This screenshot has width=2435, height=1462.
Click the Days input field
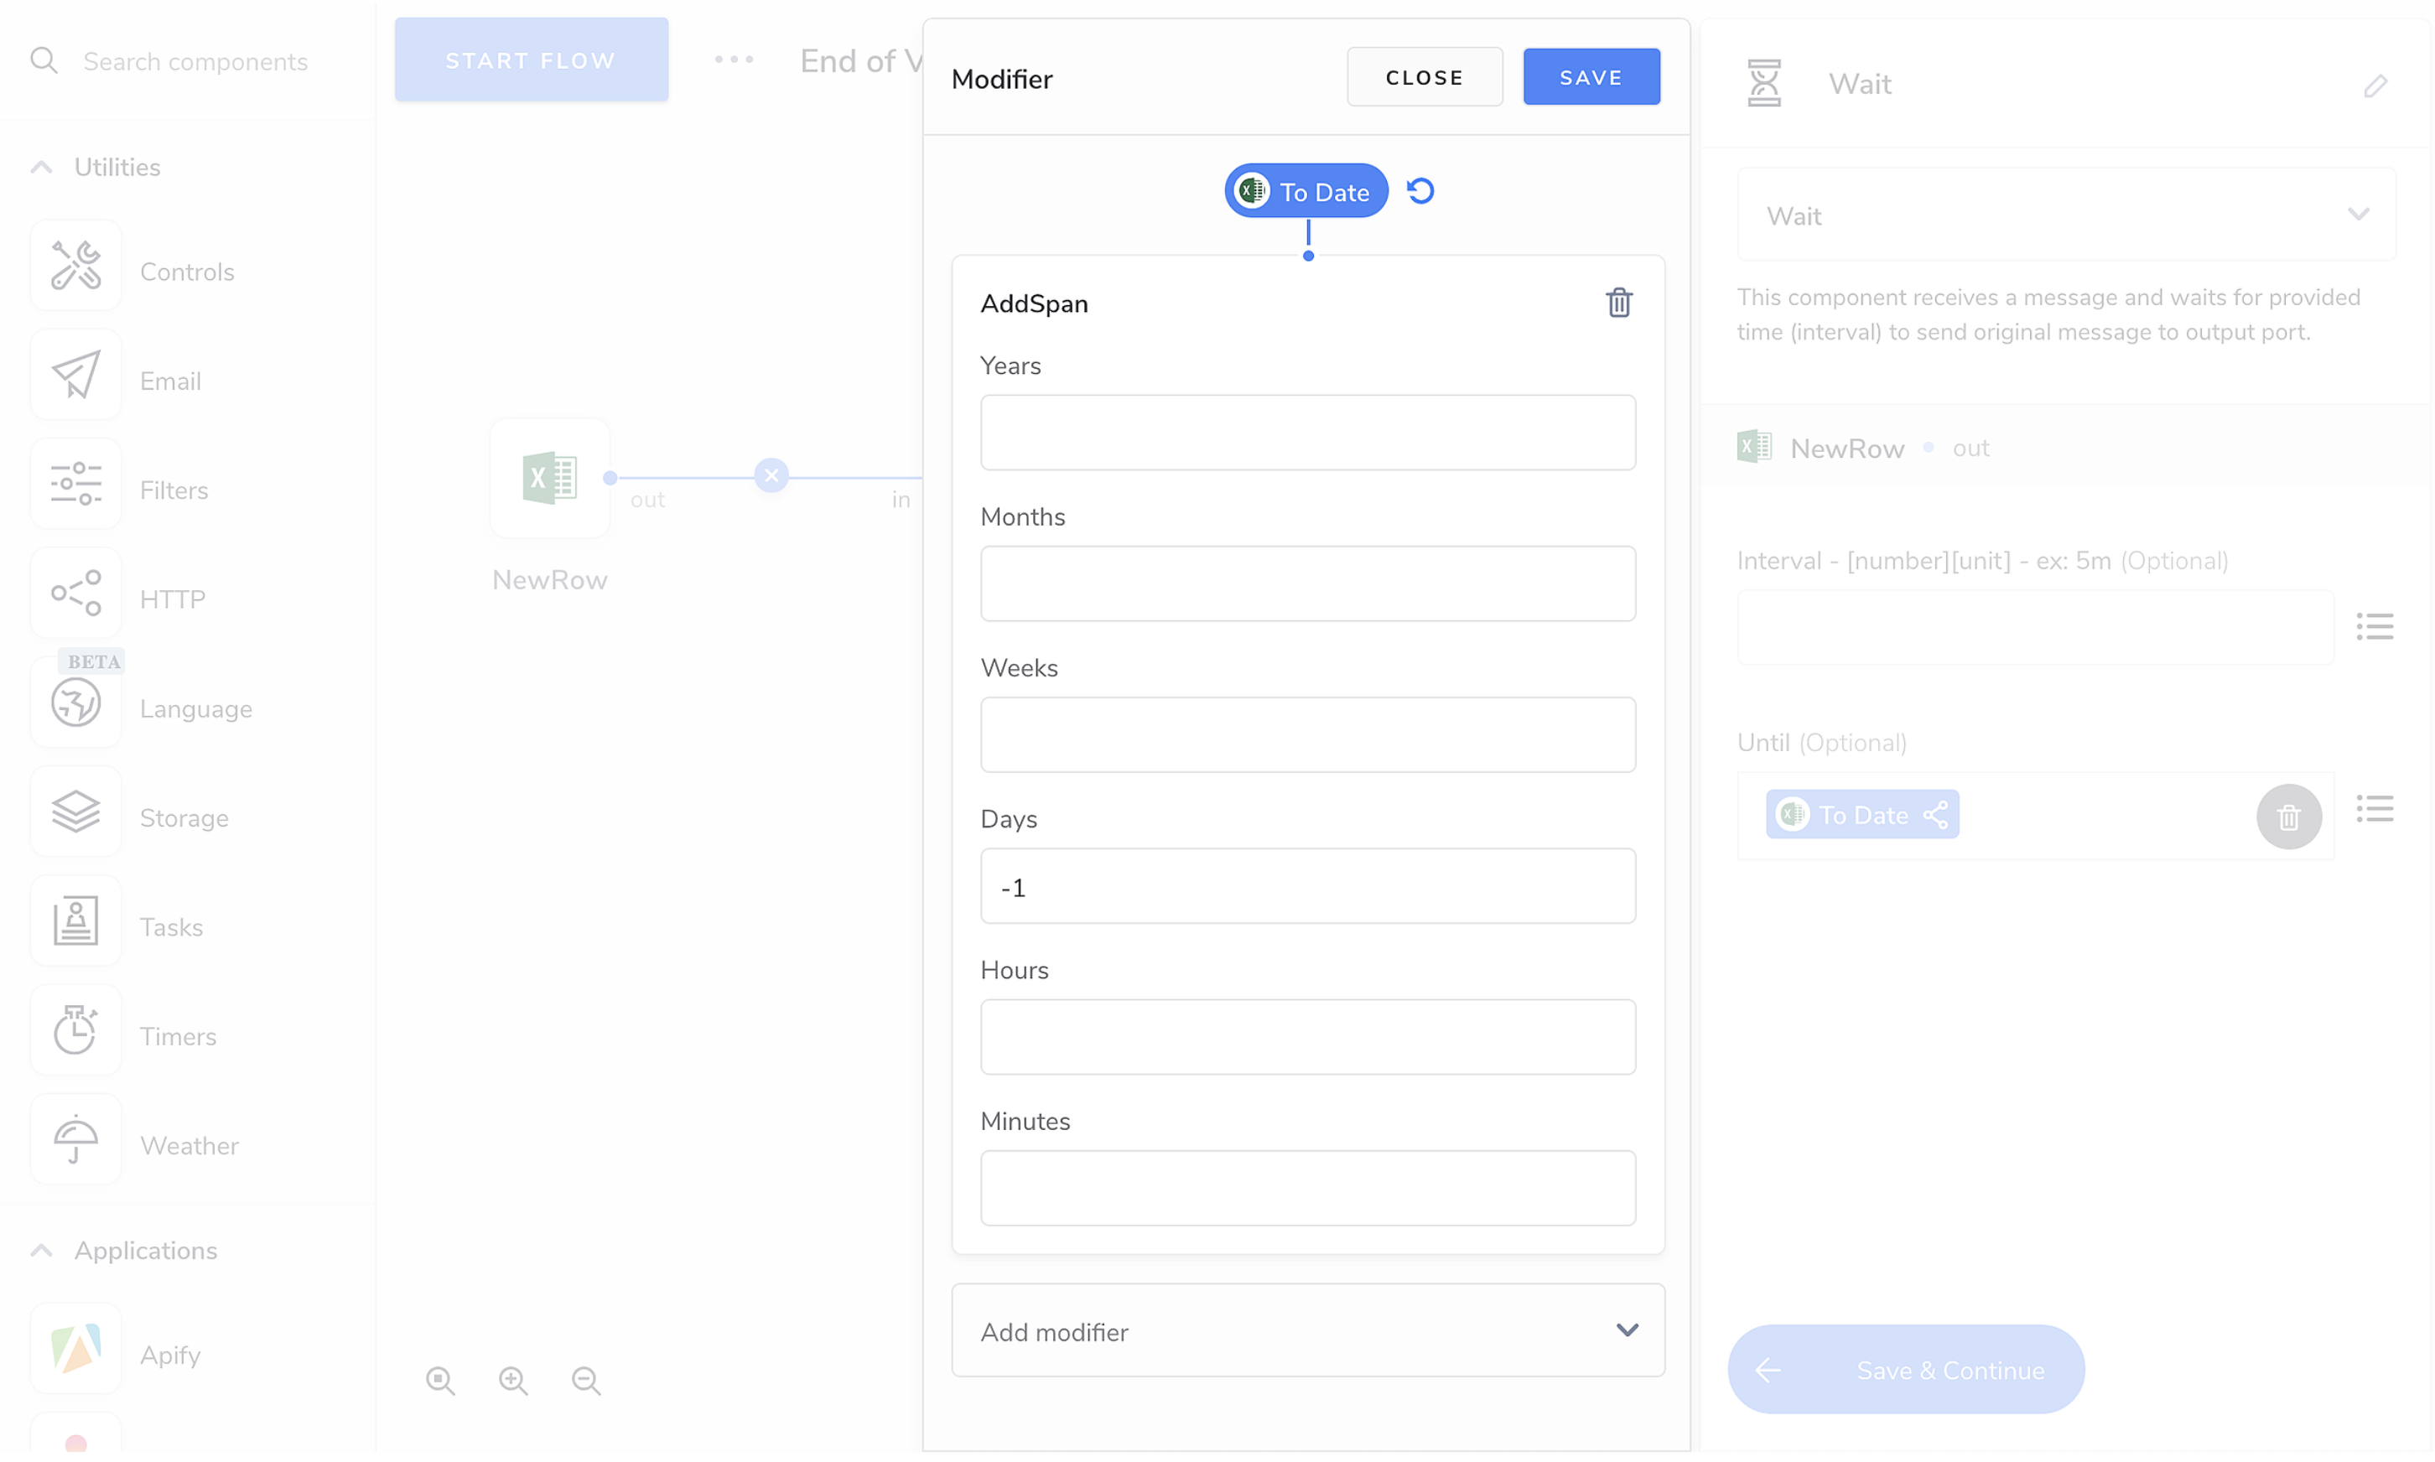point(1308,887)
